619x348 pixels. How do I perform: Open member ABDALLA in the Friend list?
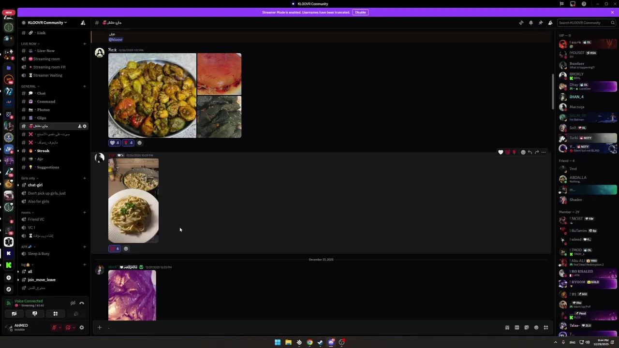coord(588,179)
